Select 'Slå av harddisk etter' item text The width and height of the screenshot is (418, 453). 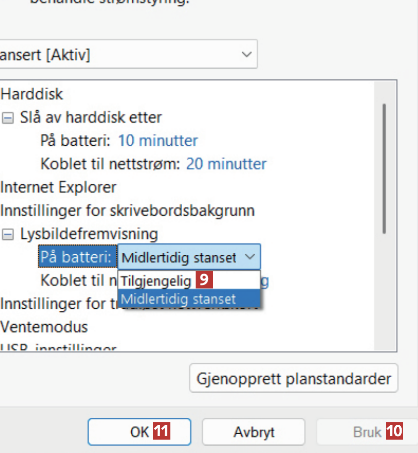coord(91,118)
